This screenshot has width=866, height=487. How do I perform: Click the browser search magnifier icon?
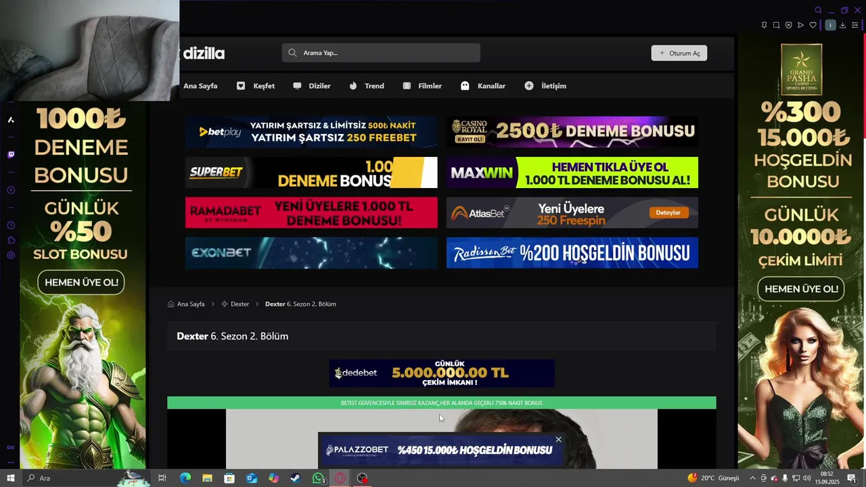[x=818, y=10]
